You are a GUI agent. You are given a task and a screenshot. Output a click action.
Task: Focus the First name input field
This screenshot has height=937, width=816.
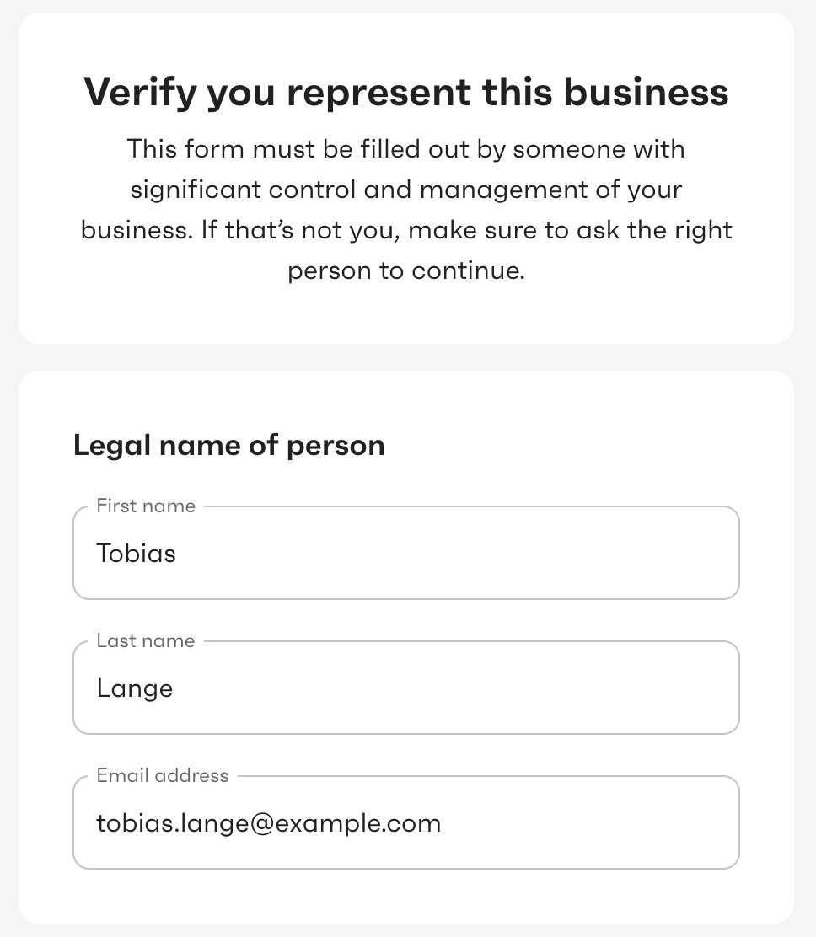point(406,553)
